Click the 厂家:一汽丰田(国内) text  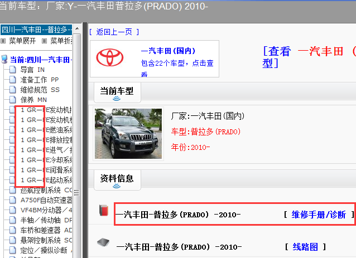[x=208, y=116]
